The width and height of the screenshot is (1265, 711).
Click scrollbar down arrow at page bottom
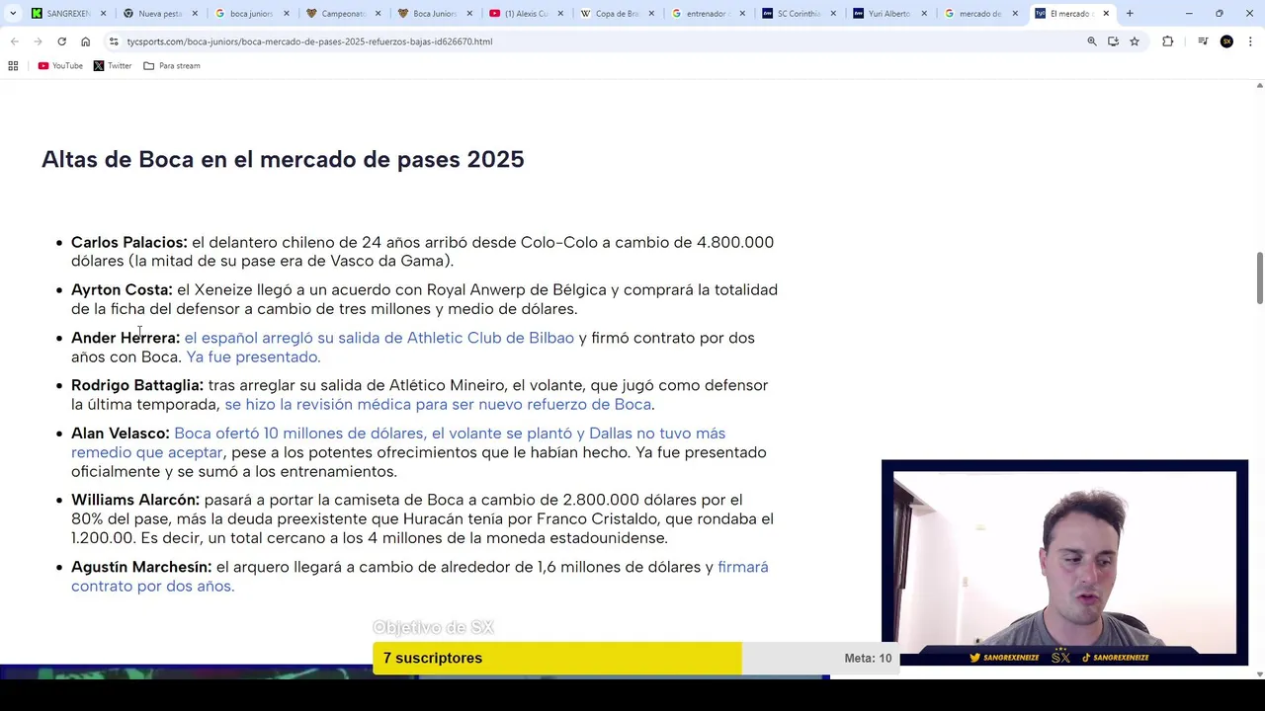[1259, 674]
